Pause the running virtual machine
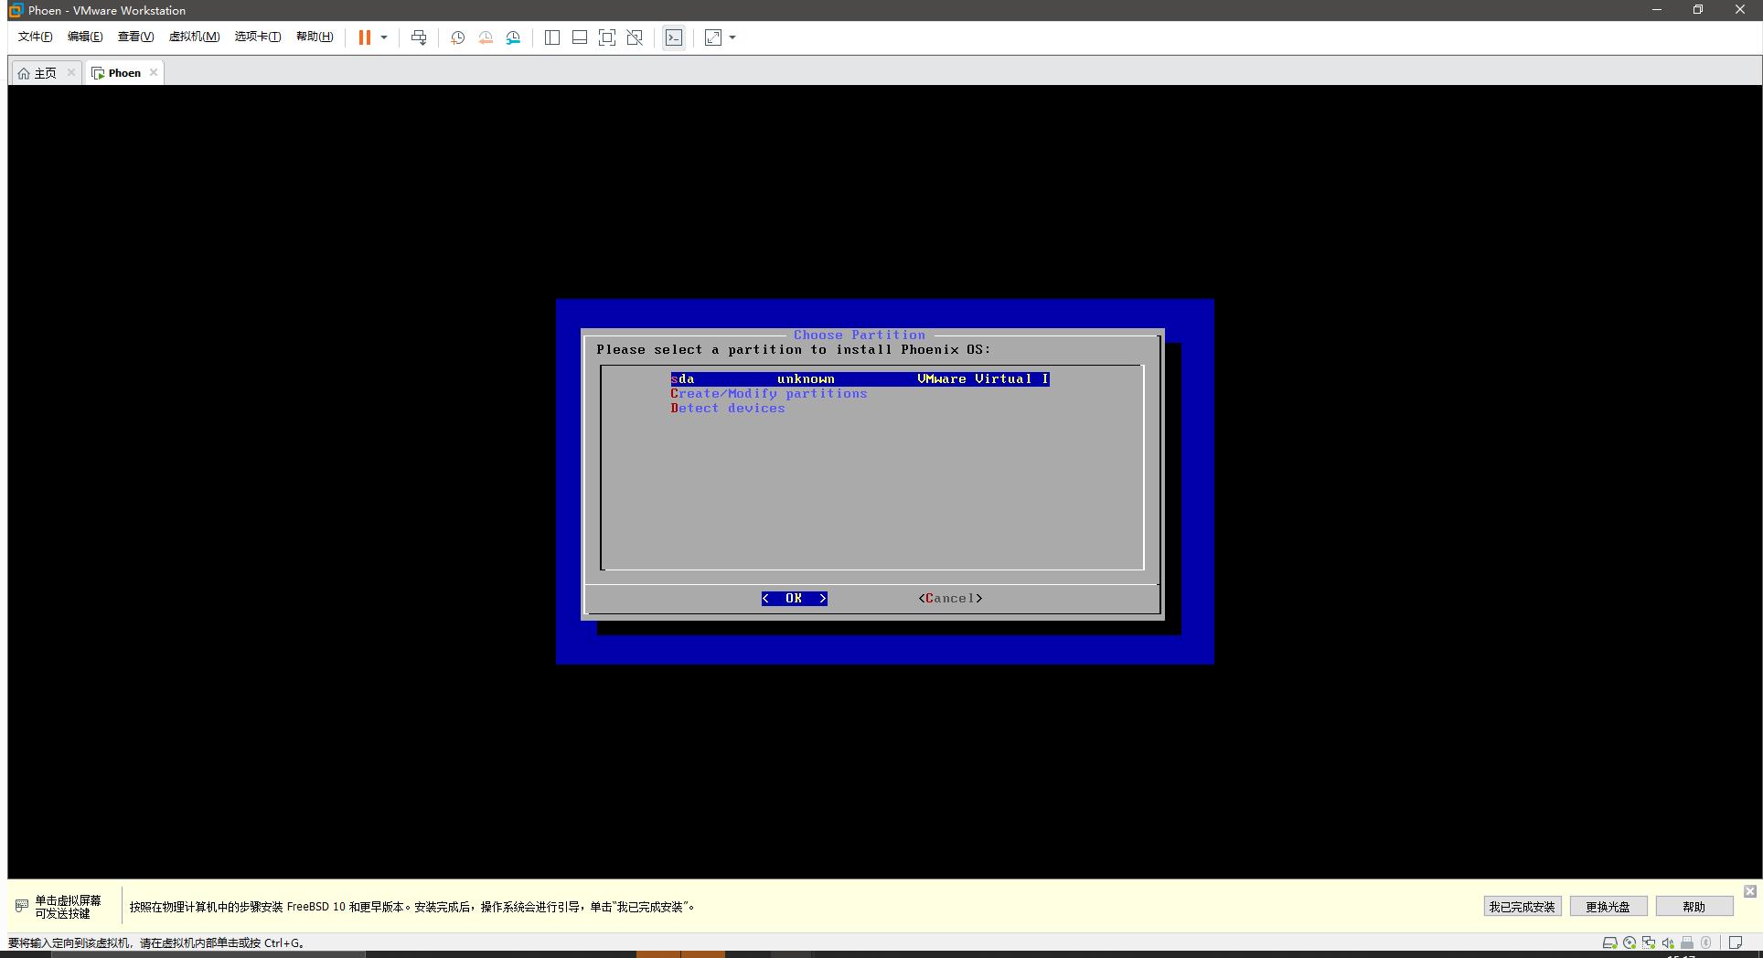The width and height of the screenshot is (1763, 958). point(364,37)
